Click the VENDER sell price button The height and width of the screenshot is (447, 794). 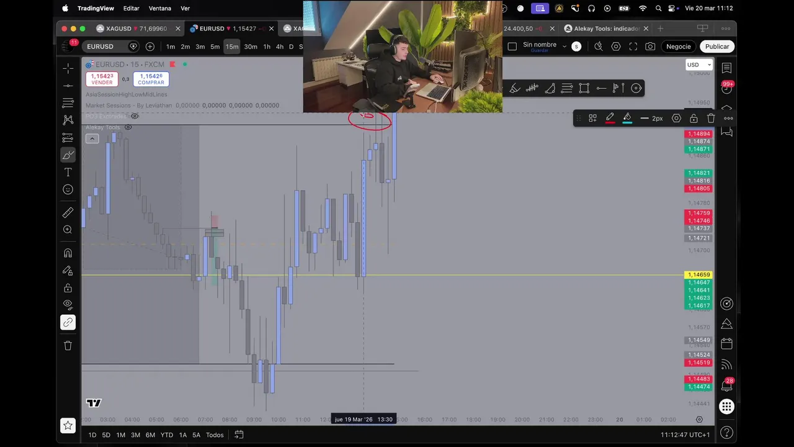click(102, 79)
